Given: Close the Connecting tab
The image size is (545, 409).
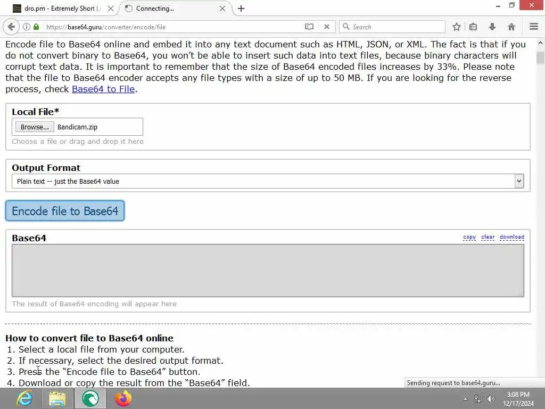Looking at the screenshot, I should [x=222, y=9].
